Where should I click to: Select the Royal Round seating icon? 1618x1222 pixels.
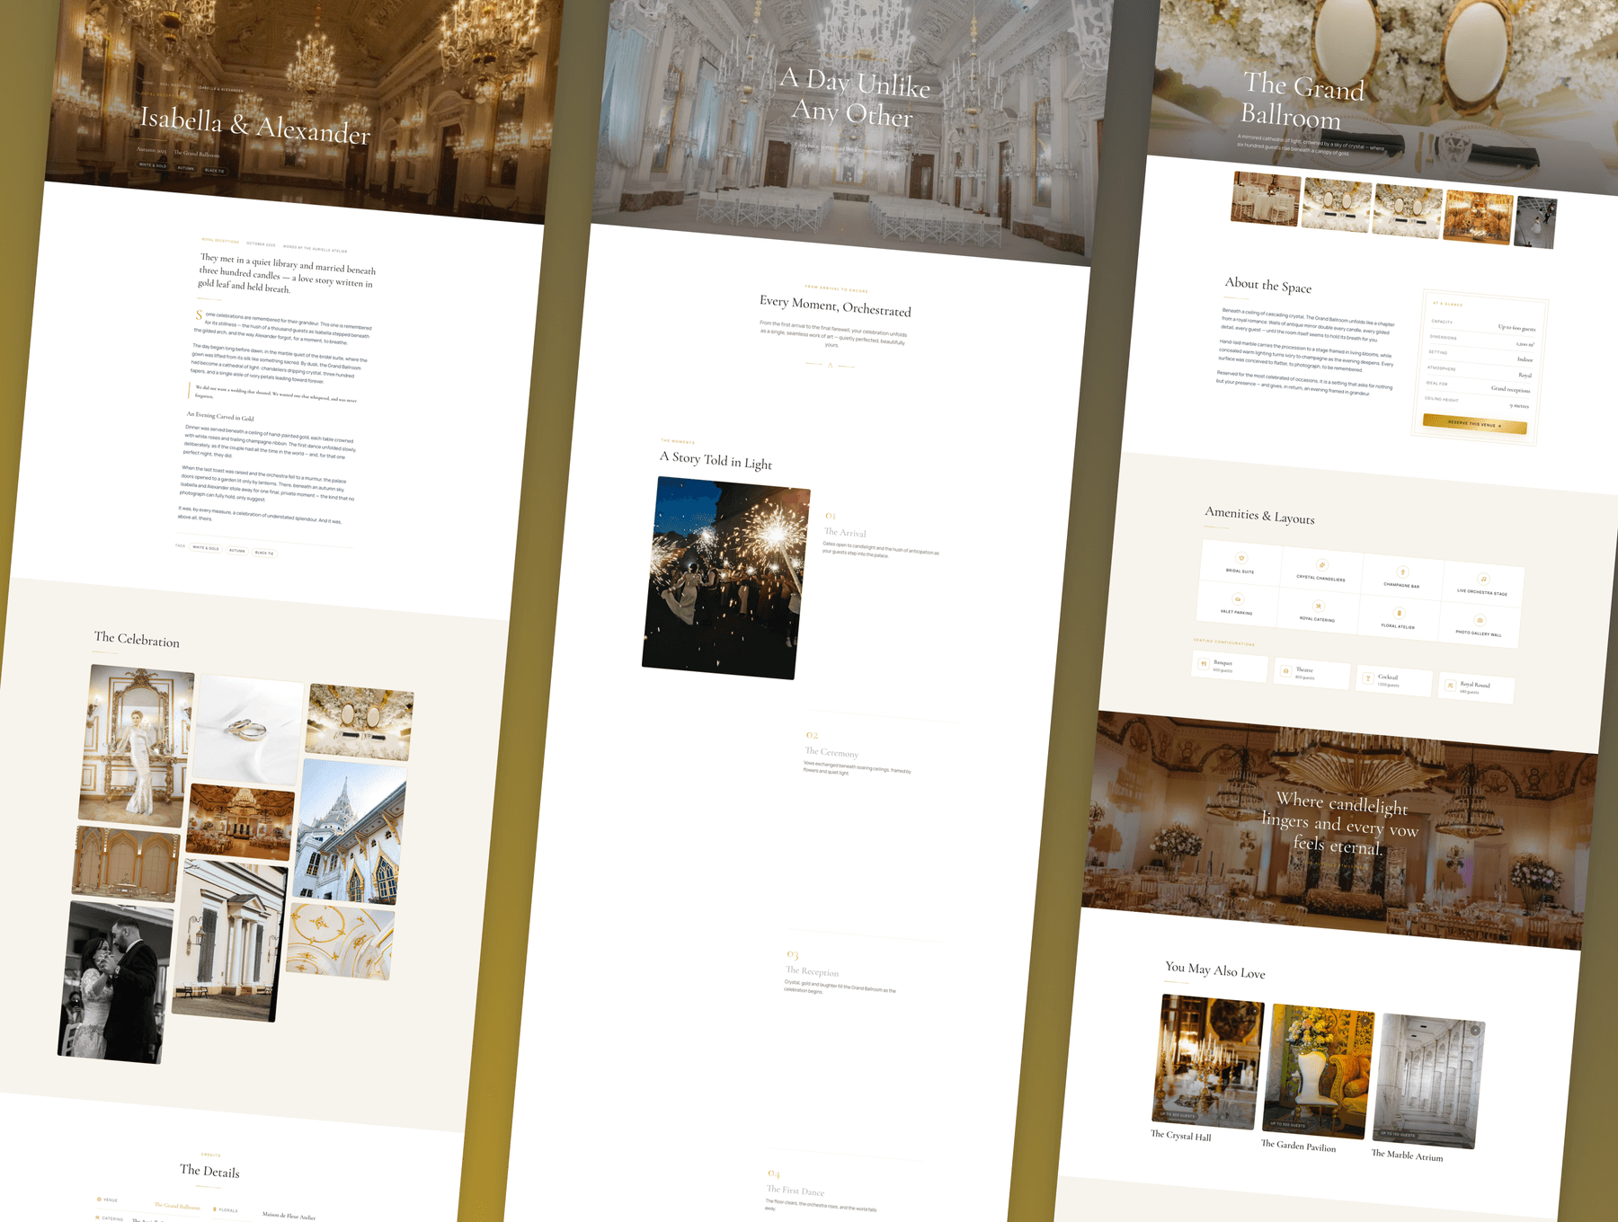pyautogui.click(x=1450, y=686)
